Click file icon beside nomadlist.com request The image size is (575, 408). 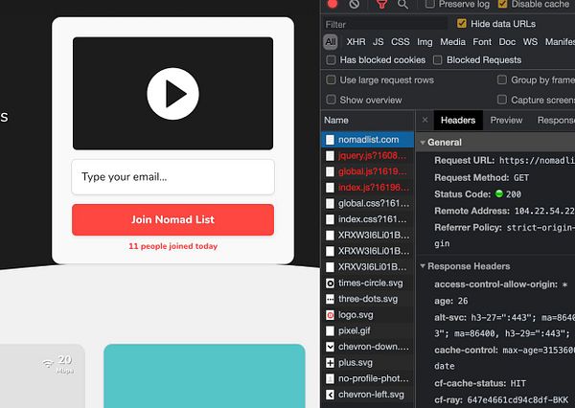click(x=330, y=140)
